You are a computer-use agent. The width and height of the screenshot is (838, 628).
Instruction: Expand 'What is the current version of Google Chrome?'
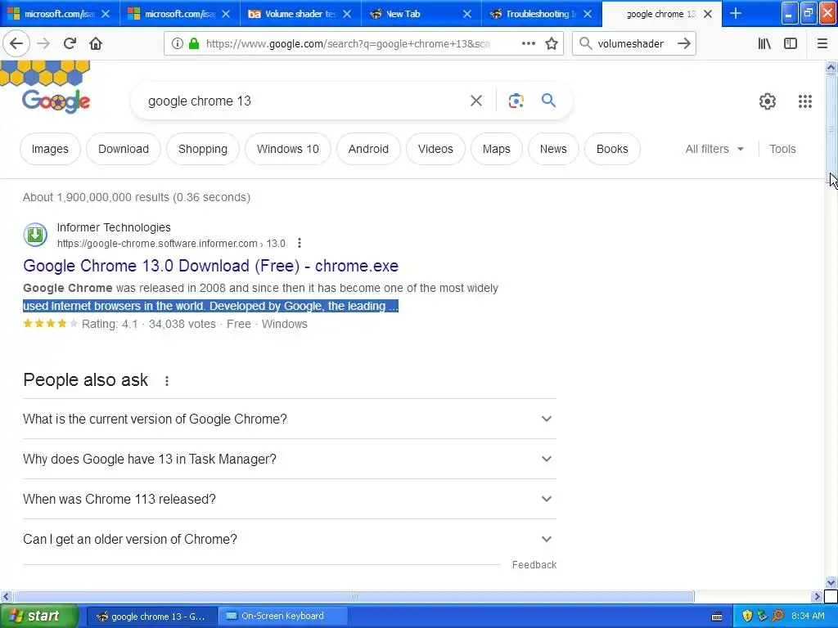click(x=290, y=419)
